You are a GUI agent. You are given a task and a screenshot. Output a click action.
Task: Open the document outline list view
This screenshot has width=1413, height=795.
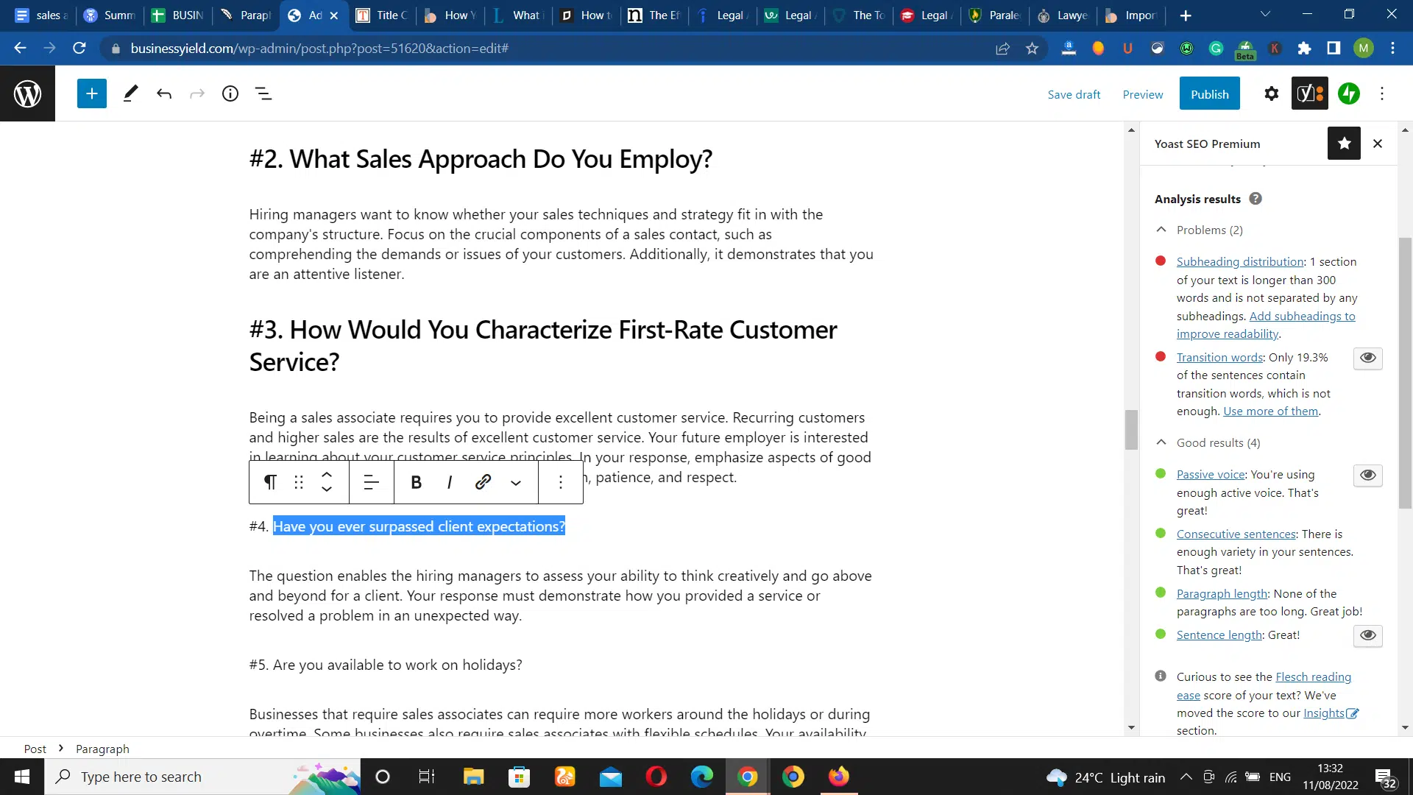(263, 93)
